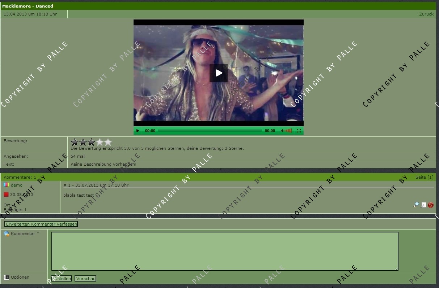Rate the video one star
This screenshot has width=439, height=288.
click(x=75, y=142)
